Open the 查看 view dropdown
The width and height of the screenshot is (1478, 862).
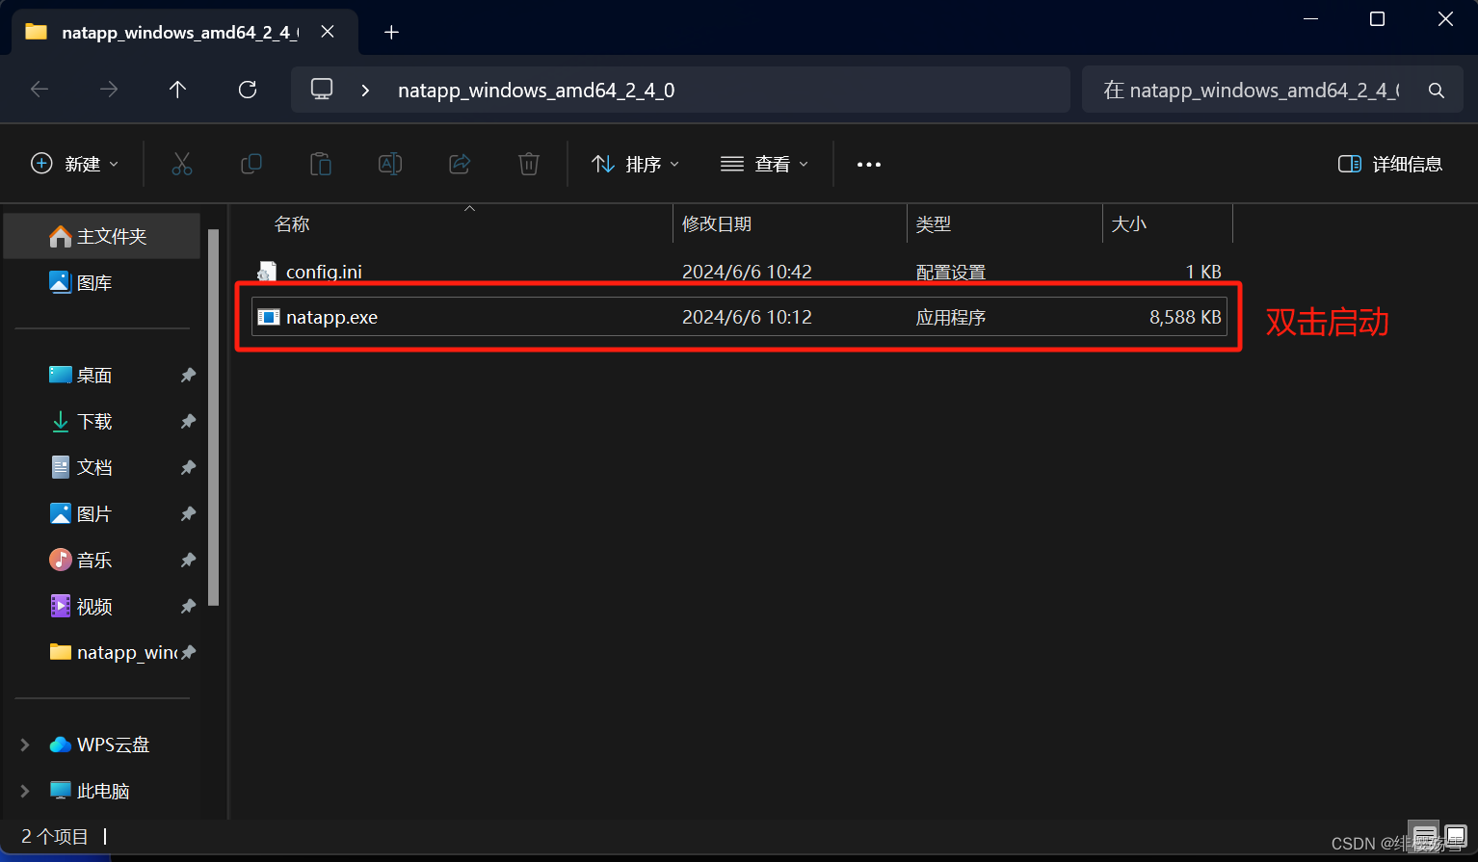pos(764,164)
